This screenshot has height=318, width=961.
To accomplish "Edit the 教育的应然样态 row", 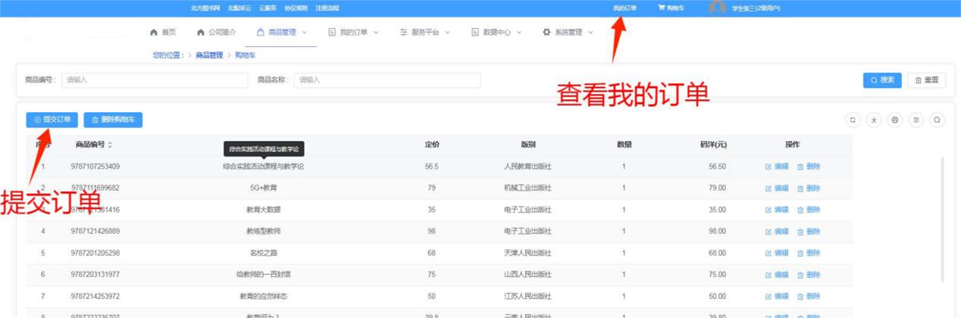I will (777, 296).
